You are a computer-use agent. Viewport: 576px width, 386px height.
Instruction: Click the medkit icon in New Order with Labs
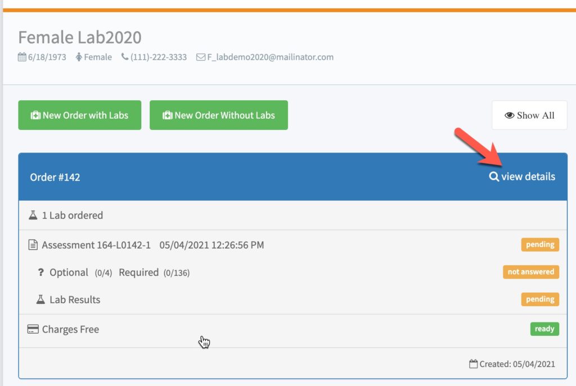[x=35, y=115]
